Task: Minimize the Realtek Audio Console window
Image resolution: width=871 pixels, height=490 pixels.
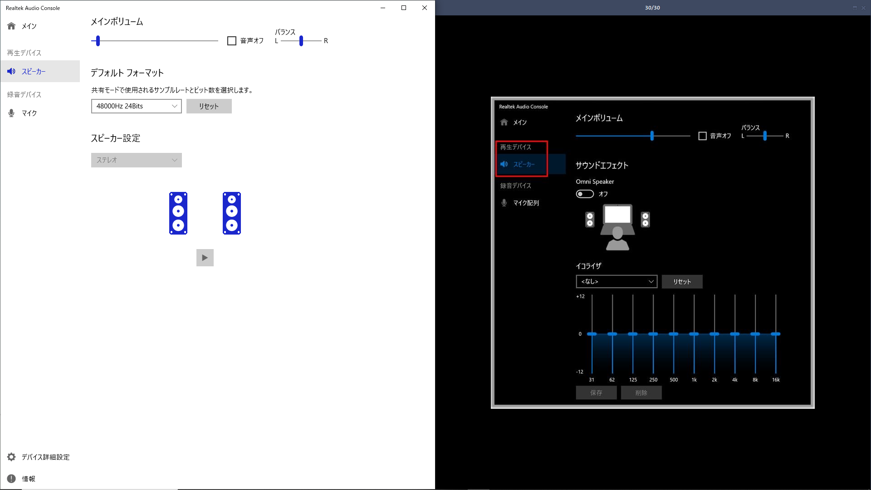Action: [x=383, y=8]
